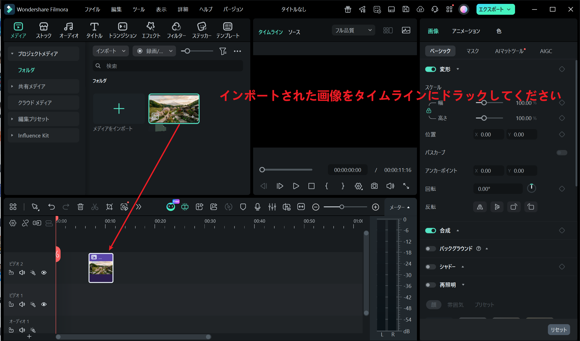Click the scale width (幅) slider handle
This screenshot has height=341, width=580.
coord(484,103)
